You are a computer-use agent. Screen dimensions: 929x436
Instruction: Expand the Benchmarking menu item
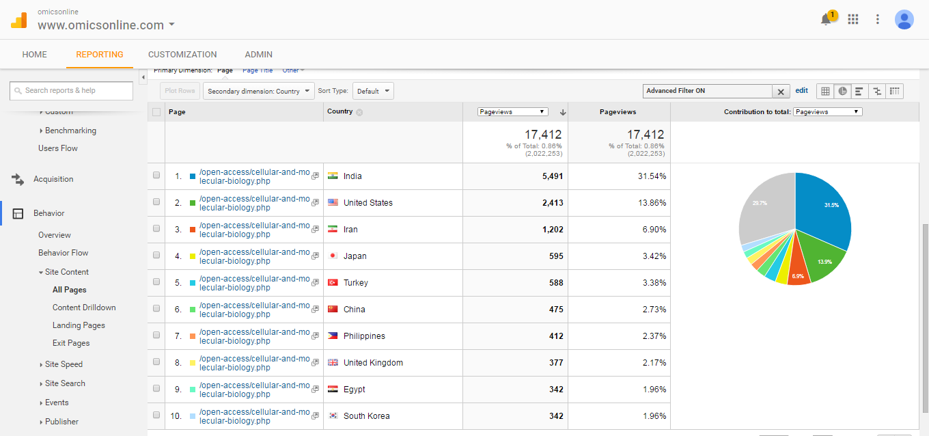[x=68, y=131]
